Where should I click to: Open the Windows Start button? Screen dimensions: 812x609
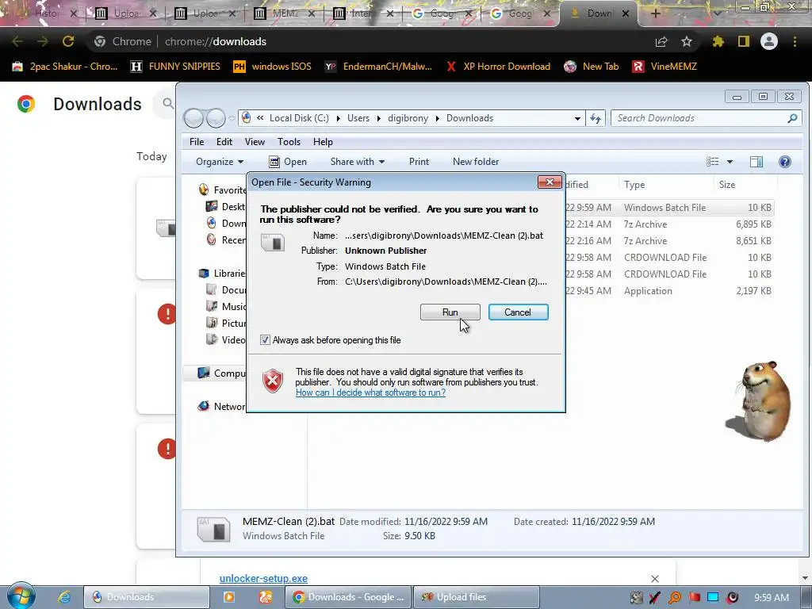click(21, 596)
